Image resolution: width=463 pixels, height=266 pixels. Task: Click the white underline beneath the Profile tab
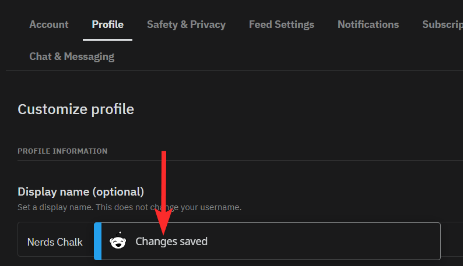coord(107,40)
